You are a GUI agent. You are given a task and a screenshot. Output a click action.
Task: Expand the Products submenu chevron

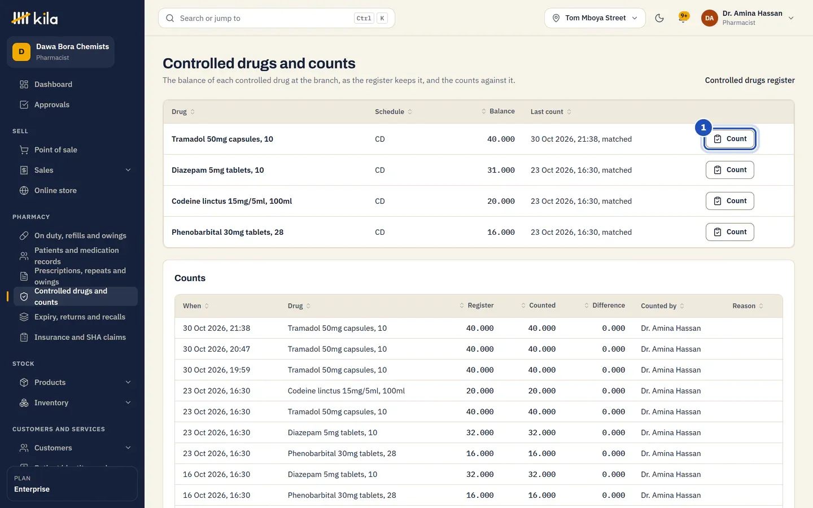pos(128,382)
